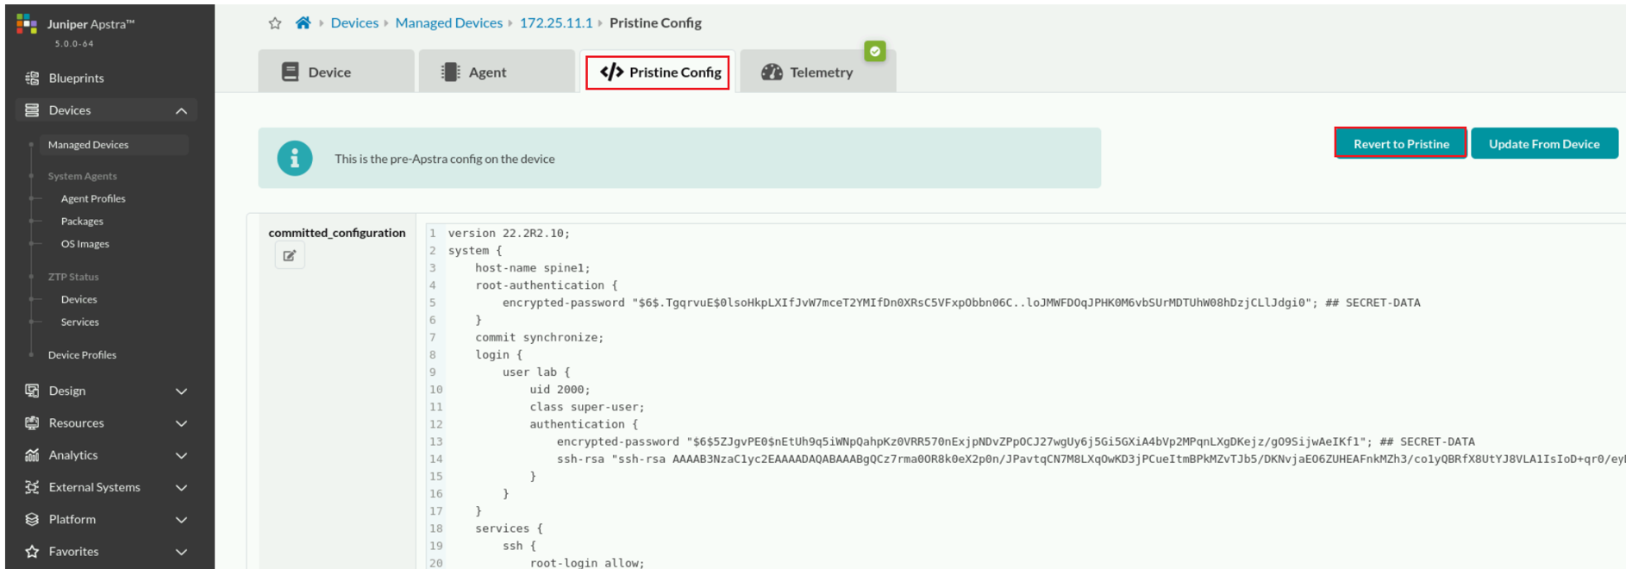Click the pre-Apstra config info message

click(x=444, y=159)
